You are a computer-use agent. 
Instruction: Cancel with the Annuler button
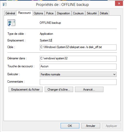point(91,126)
